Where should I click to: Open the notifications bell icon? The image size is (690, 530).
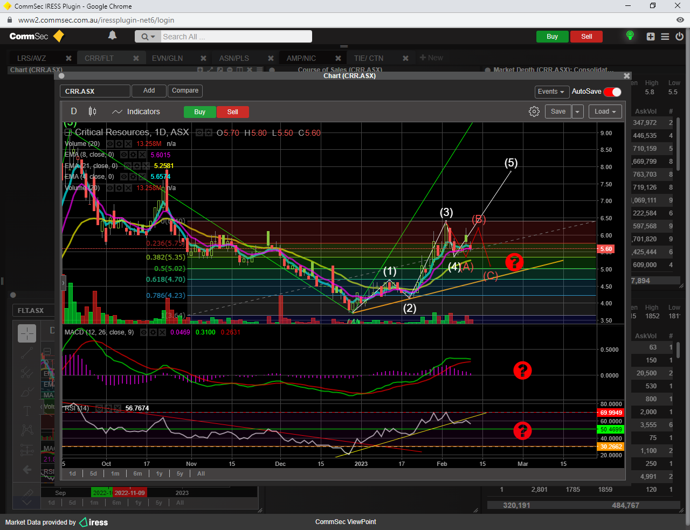[x=112, y=36]
